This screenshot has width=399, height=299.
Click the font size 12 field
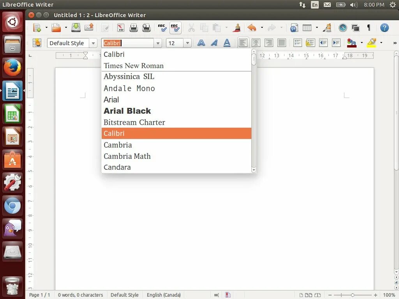(x=175, y=43)
